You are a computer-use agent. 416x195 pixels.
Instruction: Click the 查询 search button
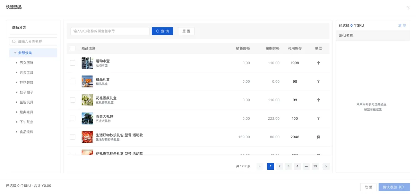click(162, 31)
